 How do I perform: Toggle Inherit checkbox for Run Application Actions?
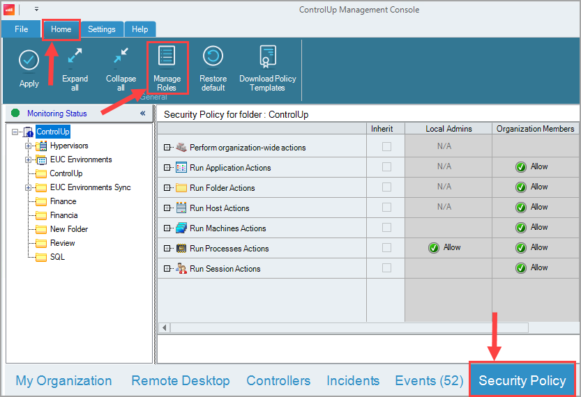386,167
